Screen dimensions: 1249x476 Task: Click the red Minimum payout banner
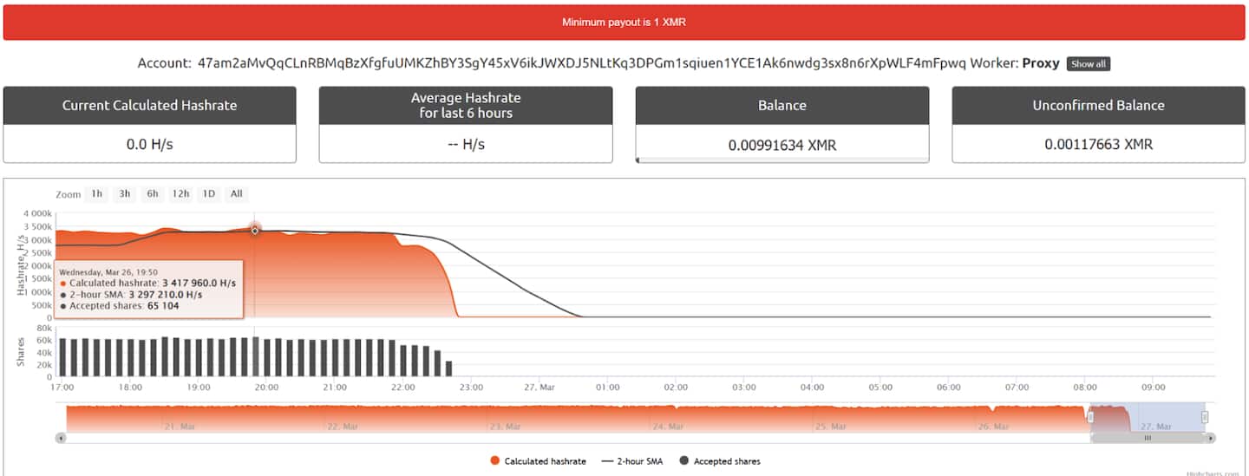624,23
